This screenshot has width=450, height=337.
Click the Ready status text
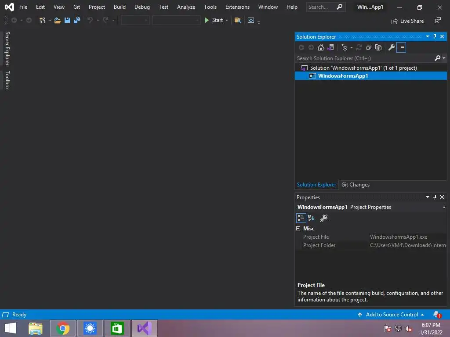click(x=19, y=315)
